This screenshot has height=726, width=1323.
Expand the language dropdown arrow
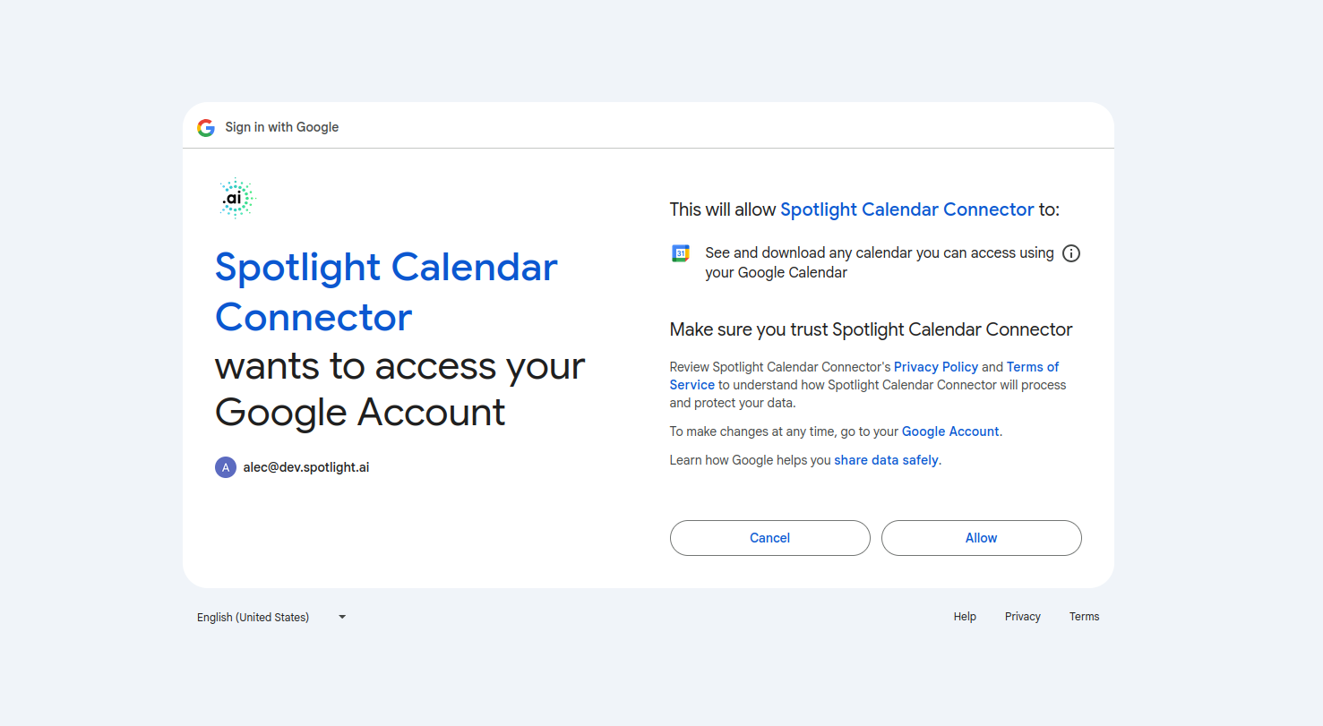(342, 617)
